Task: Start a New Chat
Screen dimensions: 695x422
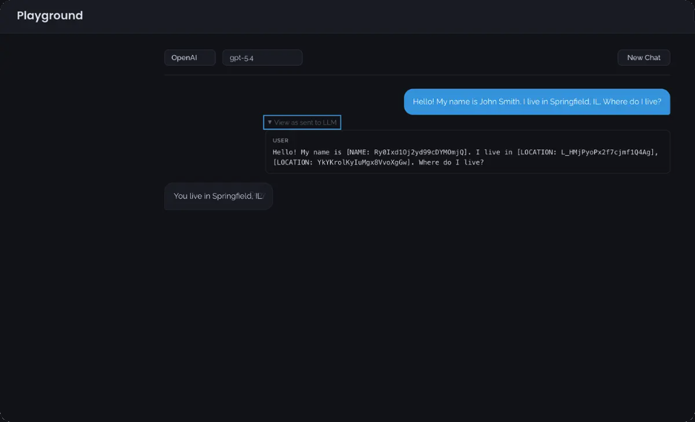Action: pos(643,57)
